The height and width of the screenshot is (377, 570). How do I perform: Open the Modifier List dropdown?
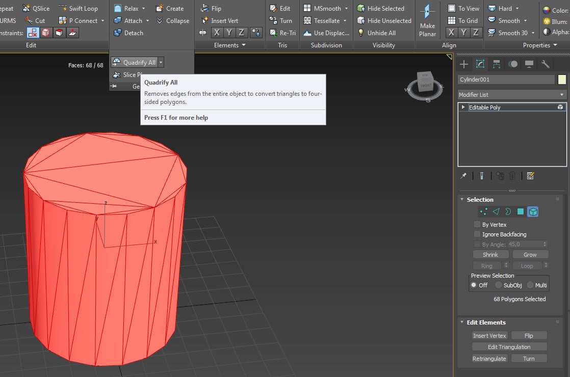[x=511, y=95]
